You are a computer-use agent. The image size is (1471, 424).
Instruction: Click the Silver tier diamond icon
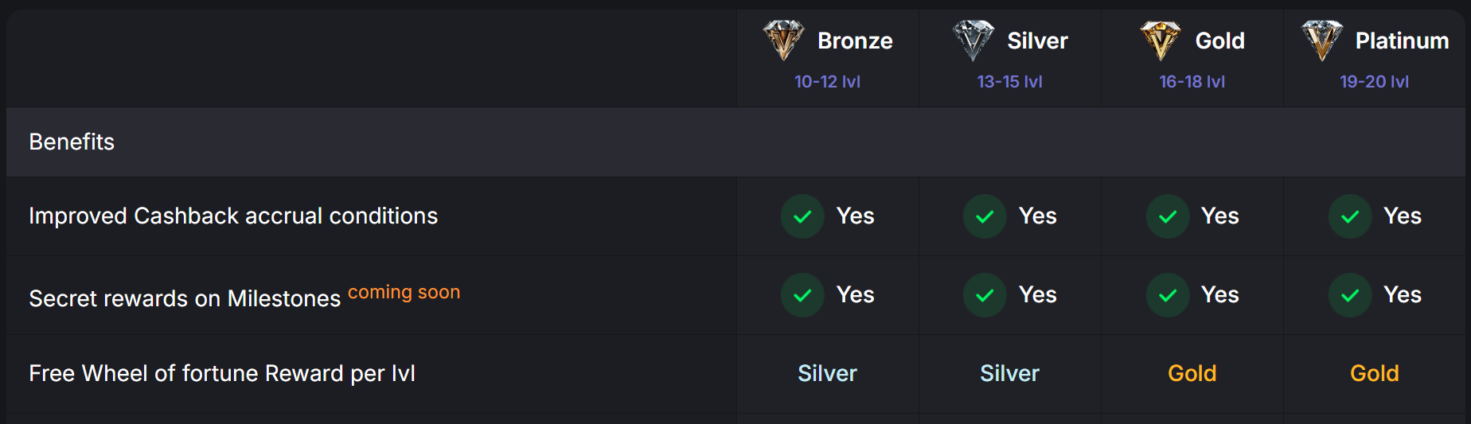(973, 41)
